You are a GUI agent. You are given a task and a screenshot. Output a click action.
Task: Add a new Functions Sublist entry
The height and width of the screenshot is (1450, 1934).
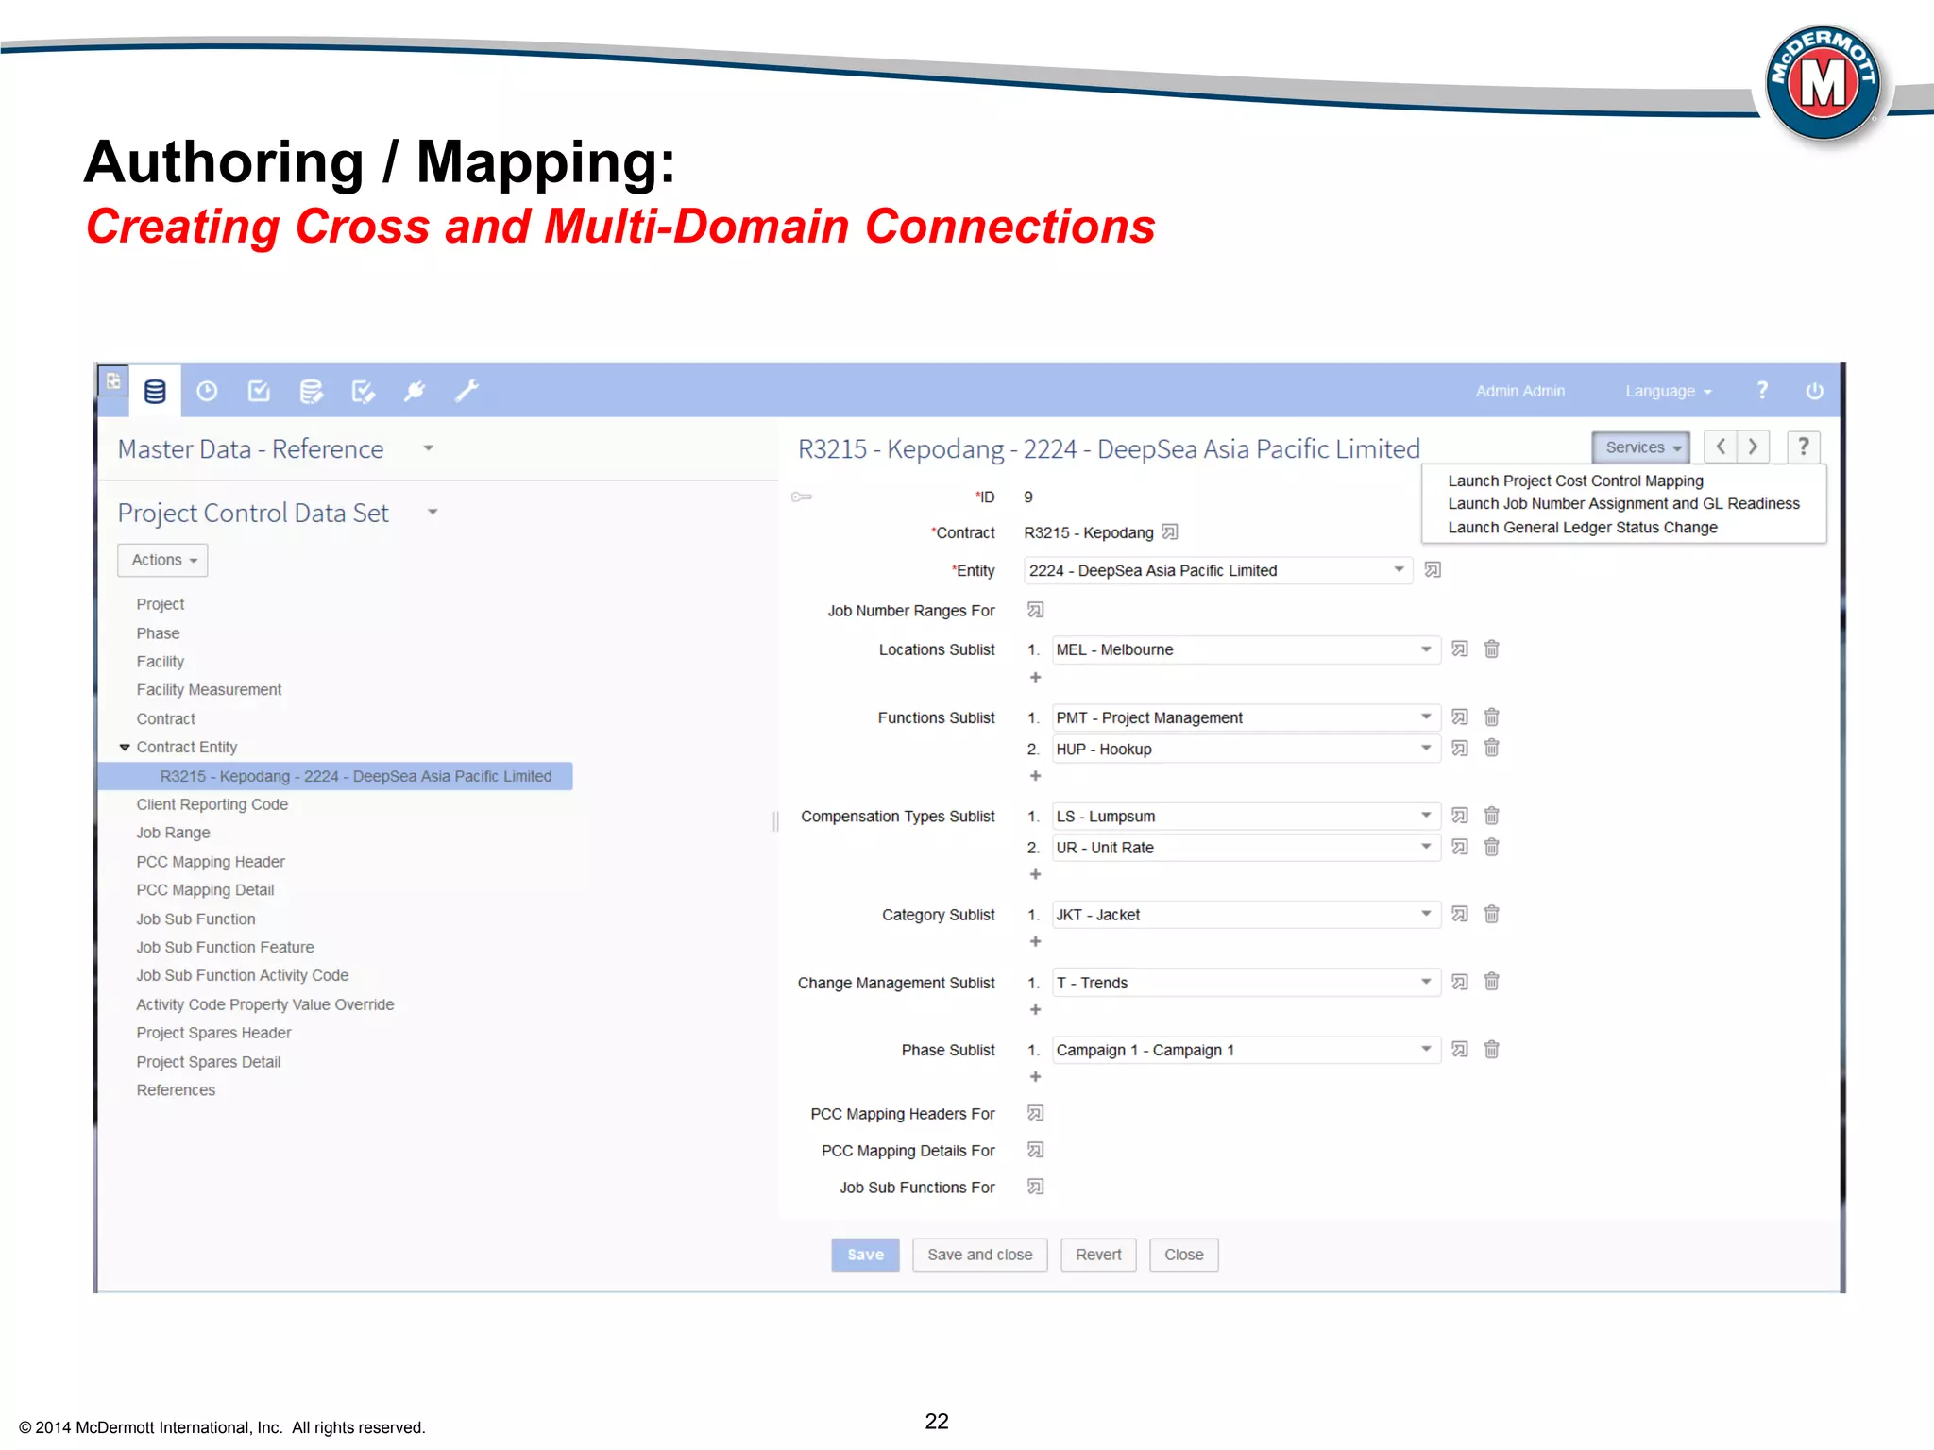[1035, 776]
